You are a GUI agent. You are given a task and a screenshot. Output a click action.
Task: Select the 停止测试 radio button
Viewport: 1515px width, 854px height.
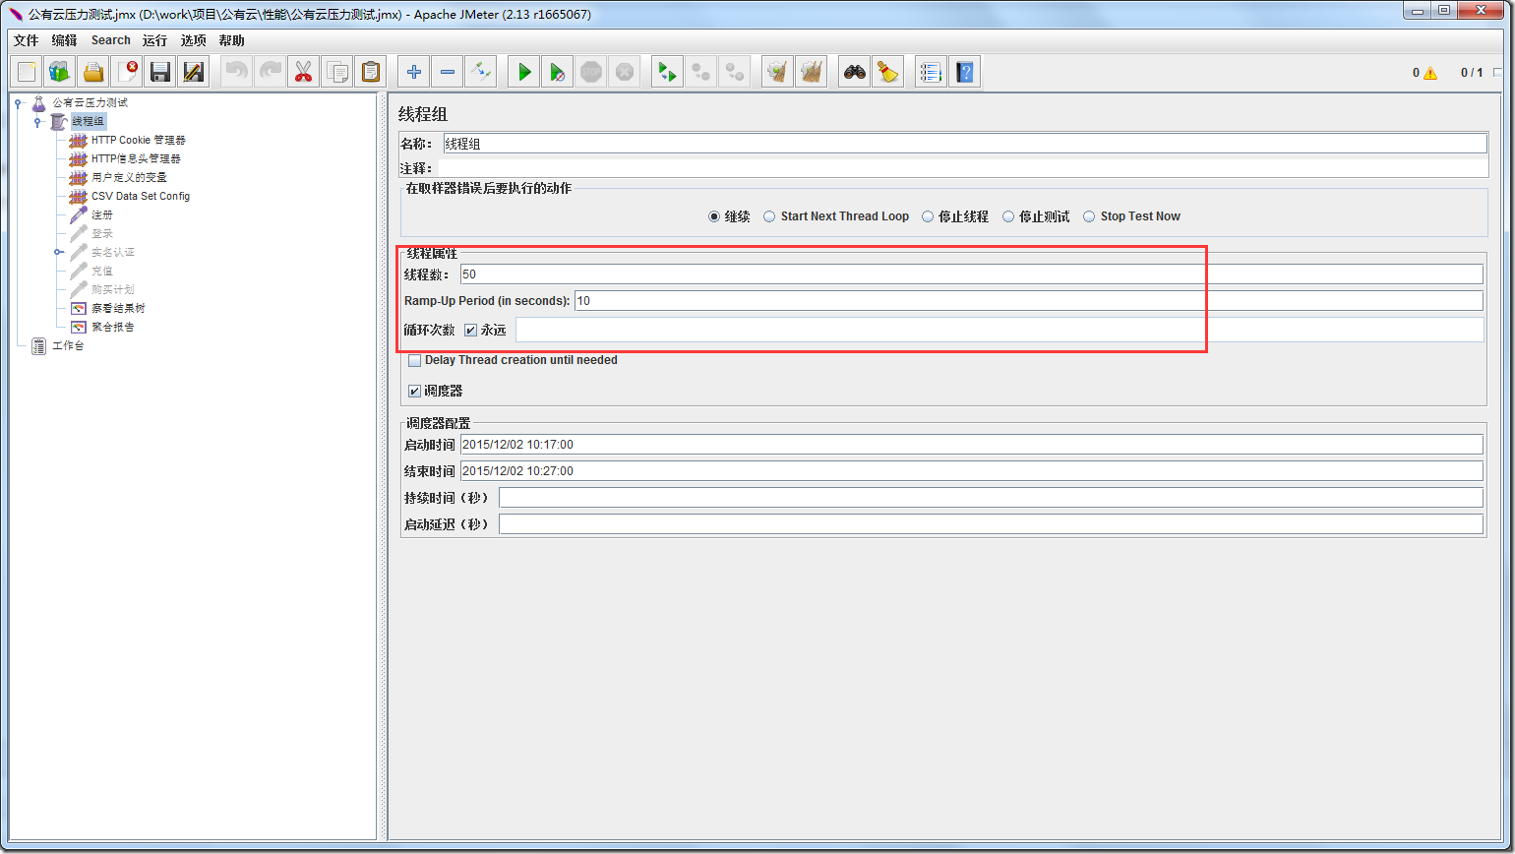[1008, 216]
